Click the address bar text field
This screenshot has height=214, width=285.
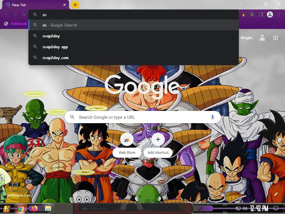pos(133,15)
